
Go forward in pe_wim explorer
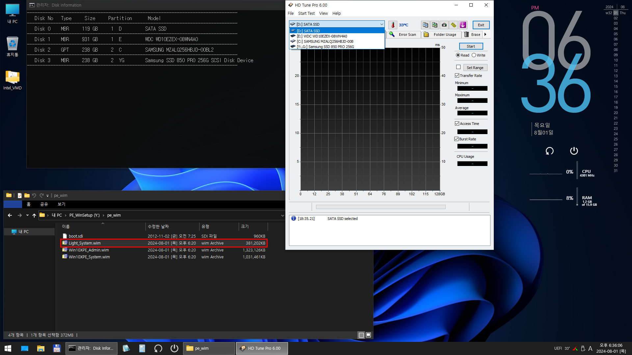19,215
